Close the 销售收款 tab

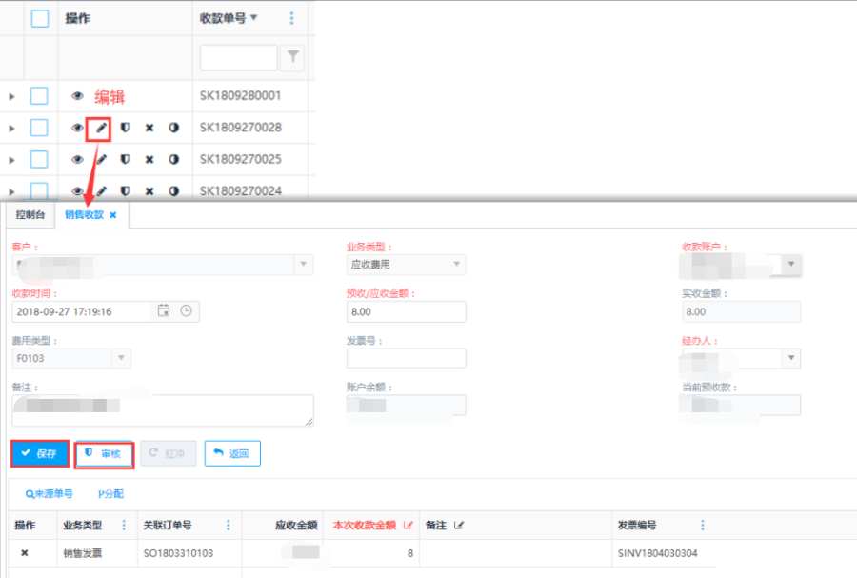tap(112, 215)
